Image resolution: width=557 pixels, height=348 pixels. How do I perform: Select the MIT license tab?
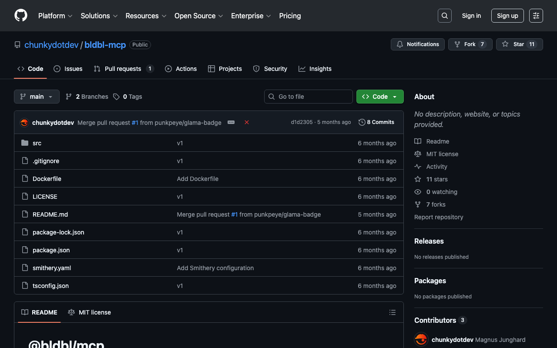[x=90, y=312]
